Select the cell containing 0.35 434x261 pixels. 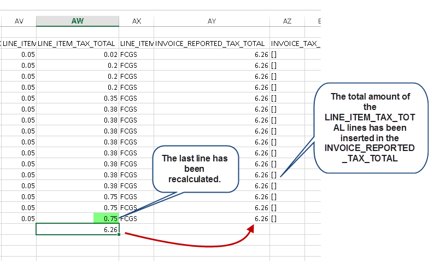click(78, 98)
